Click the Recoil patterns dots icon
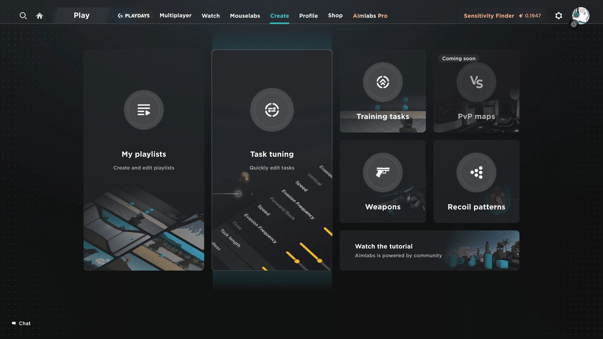Screen dimensions: 603x339 pyautogui.click(x=476, y=173)
